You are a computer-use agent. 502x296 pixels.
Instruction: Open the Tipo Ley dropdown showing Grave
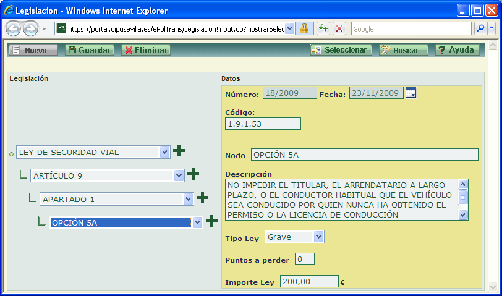click(294, 237)
